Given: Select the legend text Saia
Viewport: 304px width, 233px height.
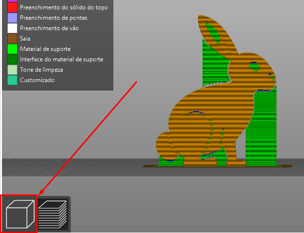Looking at the screenshot, I should tap(25, 39).
